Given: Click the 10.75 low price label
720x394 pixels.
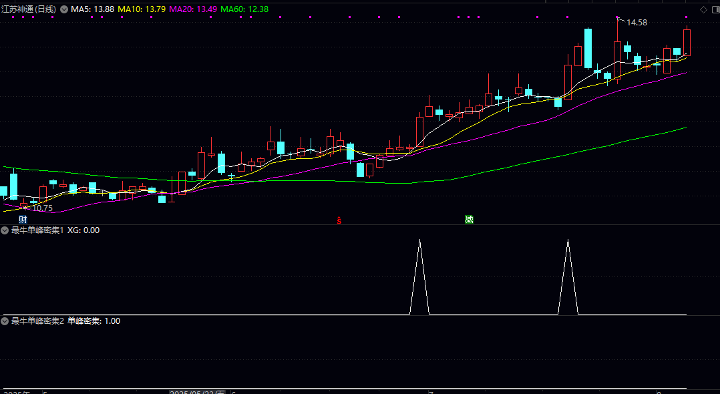Looking at the screenshot, I should pos(41,208).
